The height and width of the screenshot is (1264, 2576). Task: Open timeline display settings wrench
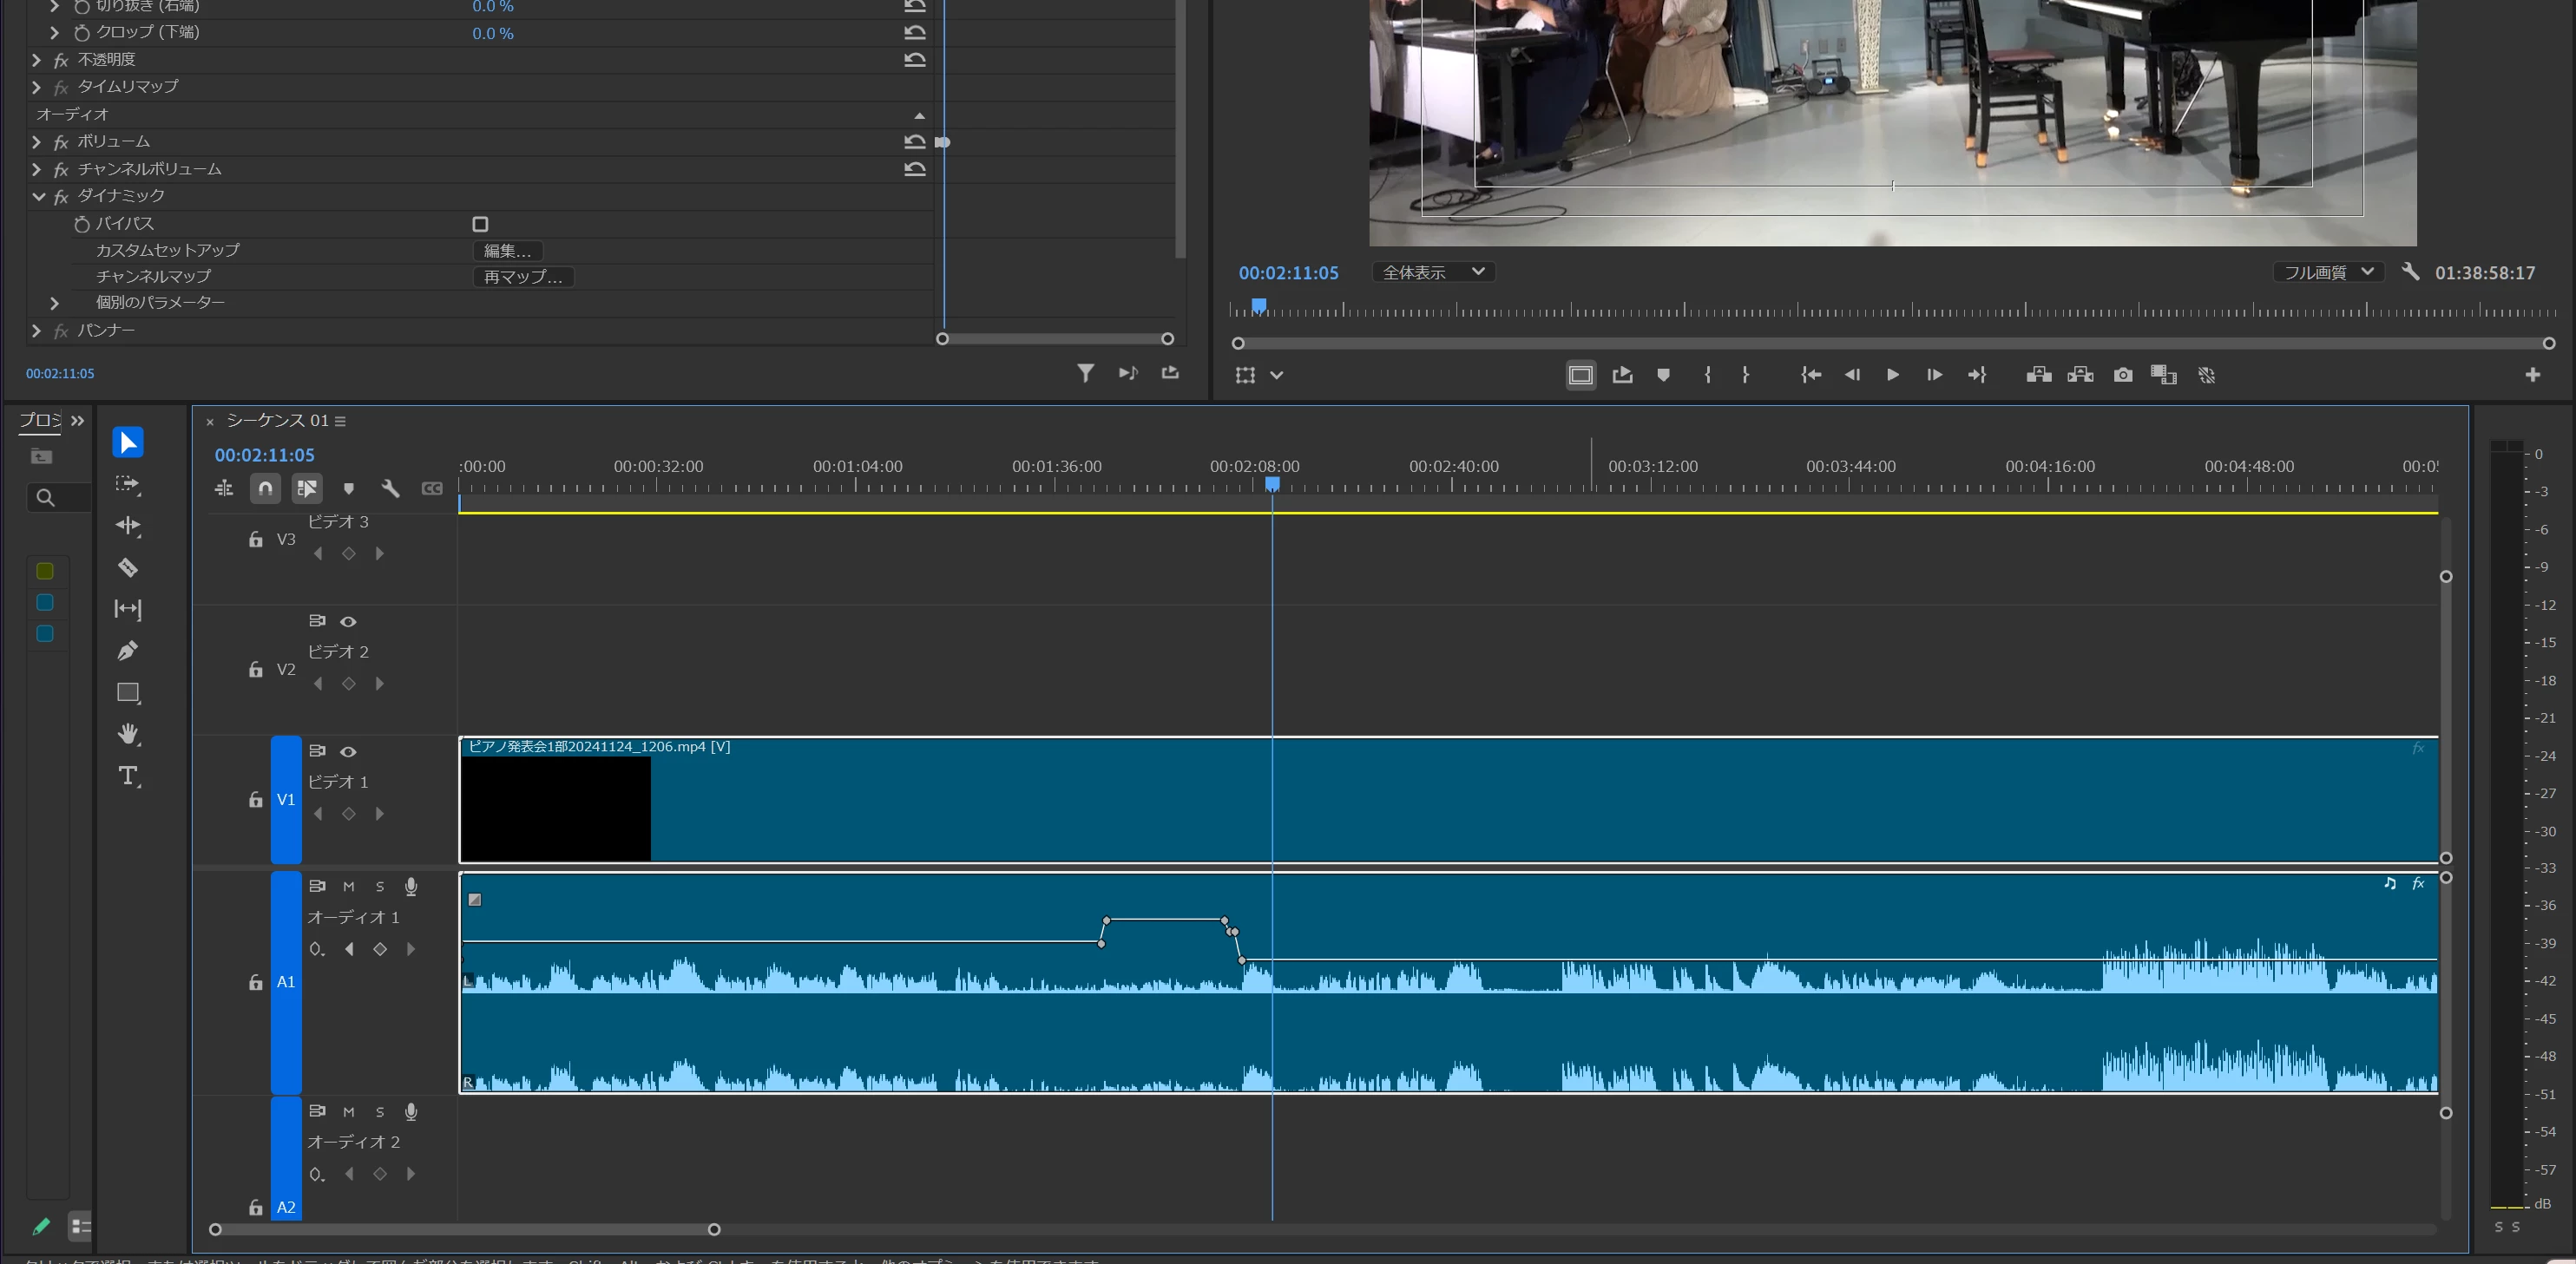pos(390,488)
